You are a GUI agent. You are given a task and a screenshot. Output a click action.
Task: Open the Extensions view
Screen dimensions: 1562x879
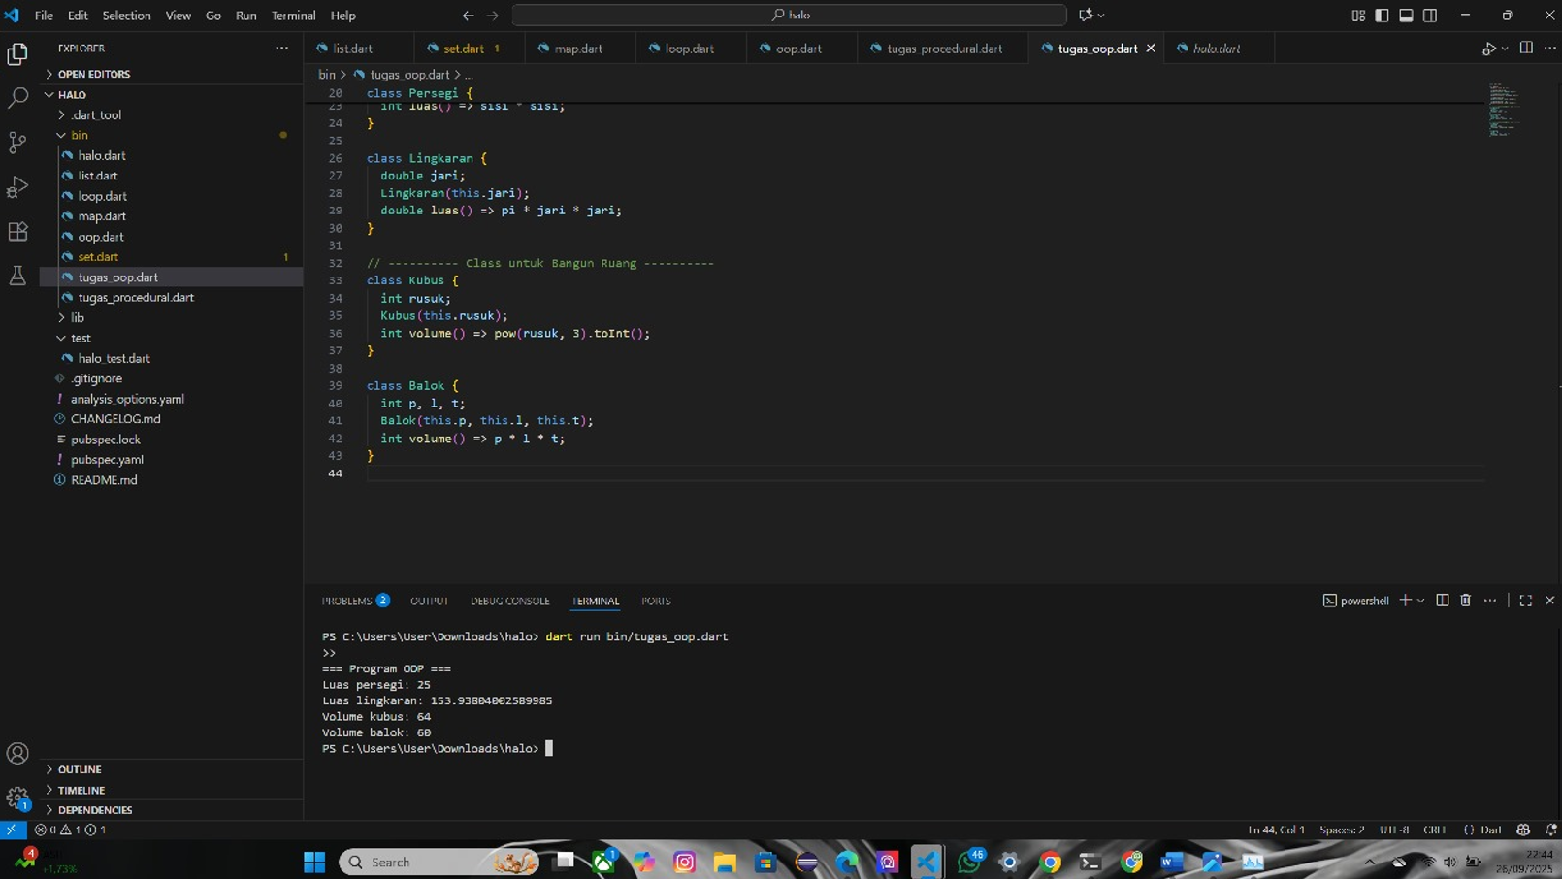pyautogui.click(x=17, y=231)
